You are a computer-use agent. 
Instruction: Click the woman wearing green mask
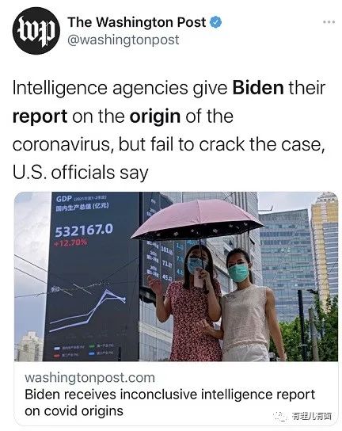(x=248, y=305)
